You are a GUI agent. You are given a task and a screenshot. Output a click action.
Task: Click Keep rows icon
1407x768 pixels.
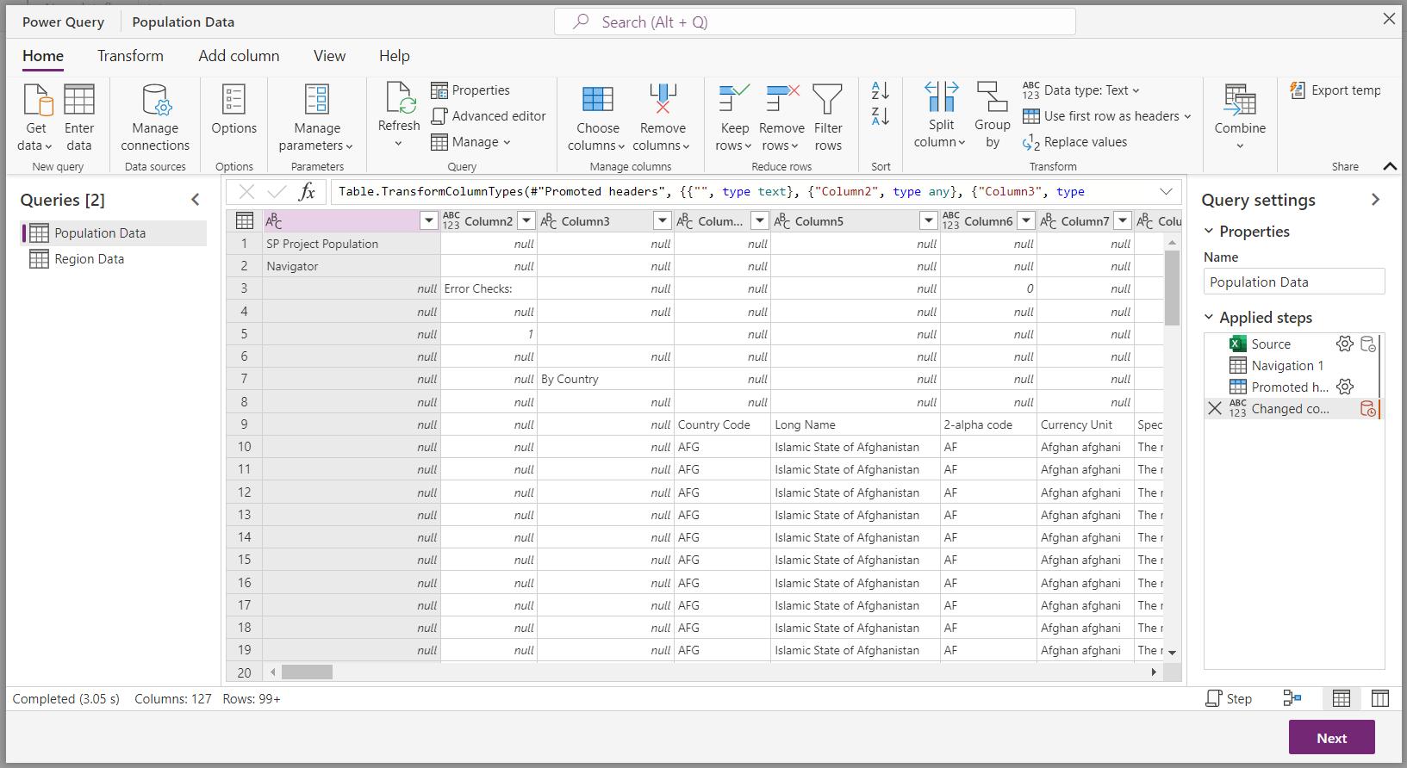point(734,100)
